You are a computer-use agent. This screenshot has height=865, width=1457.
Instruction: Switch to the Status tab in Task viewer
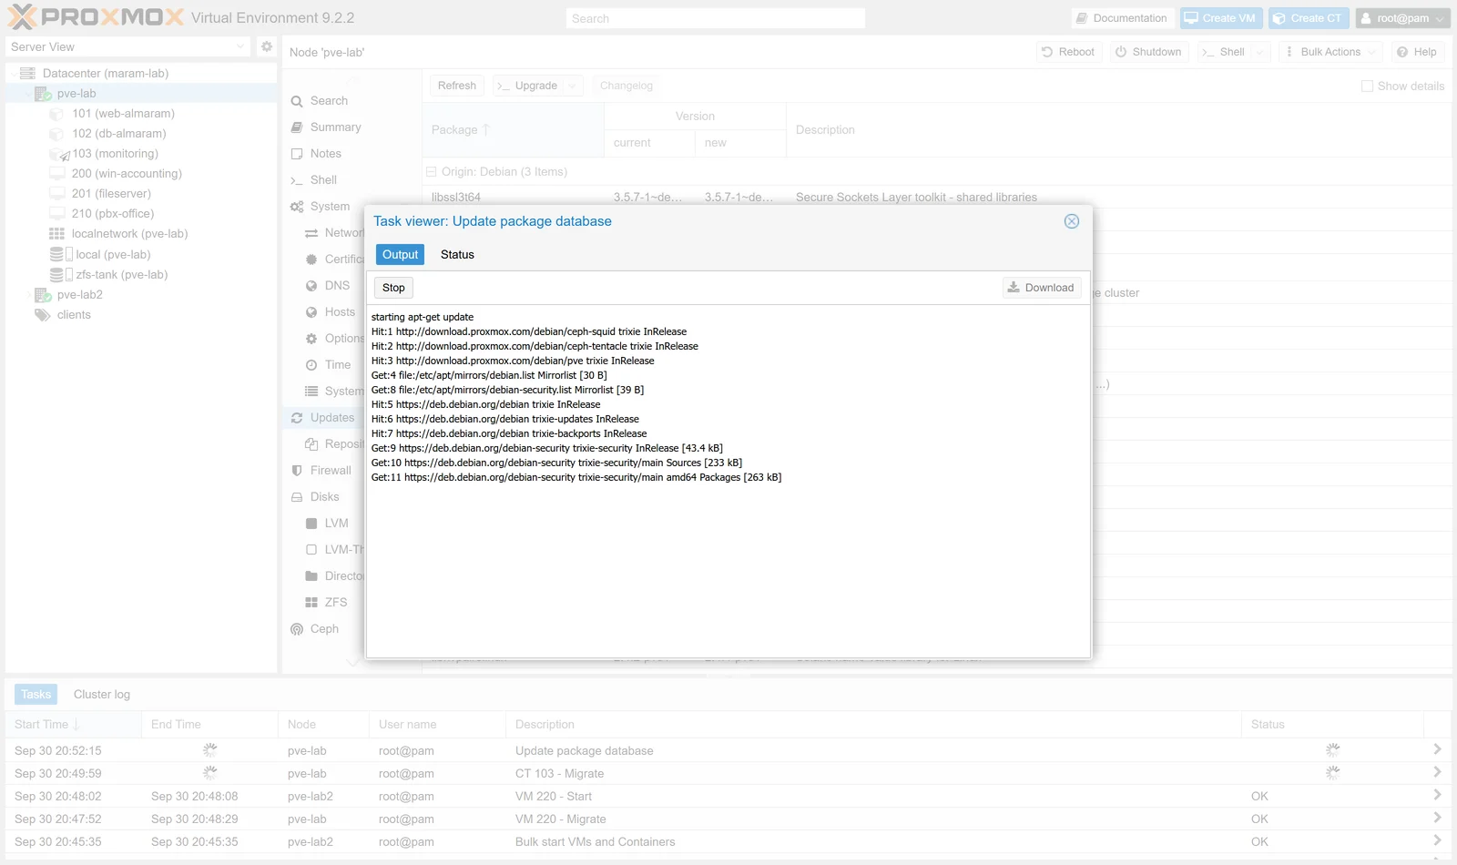click(457, 255)
